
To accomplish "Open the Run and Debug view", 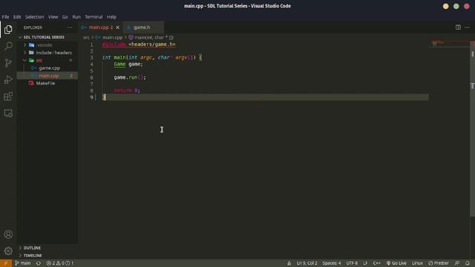I will (8, 79).
